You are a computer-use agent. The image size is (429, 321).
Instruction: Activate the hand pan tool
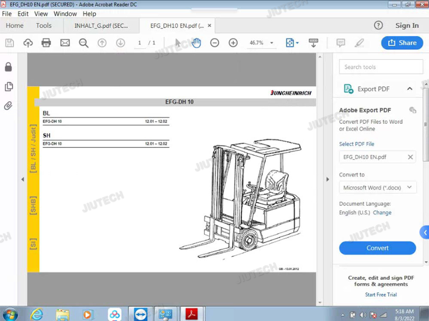coord(196,43)
